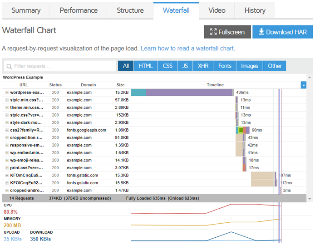Open the Structure tab
The height and width of the screenshot is (245, 315).
tap(130, 10)
